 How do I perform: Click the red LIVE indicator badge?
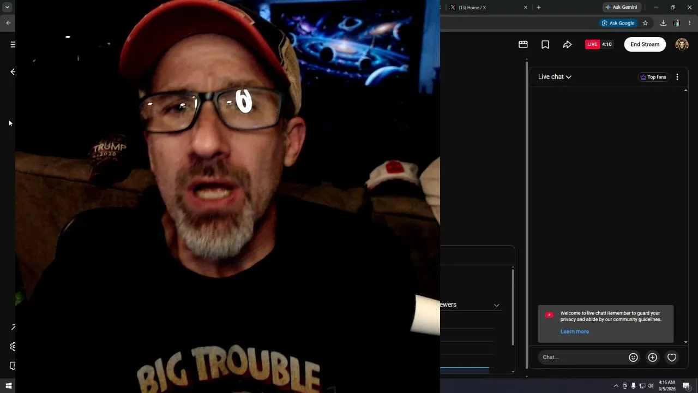[592, 44]
